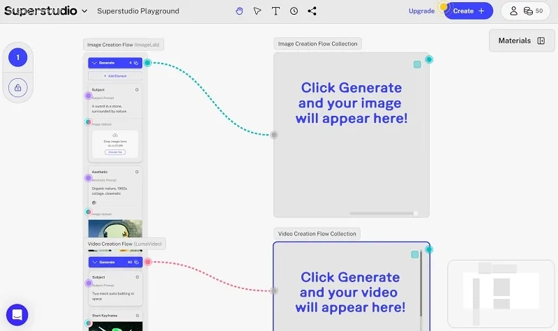Click the Create button

tap(468, 11)
